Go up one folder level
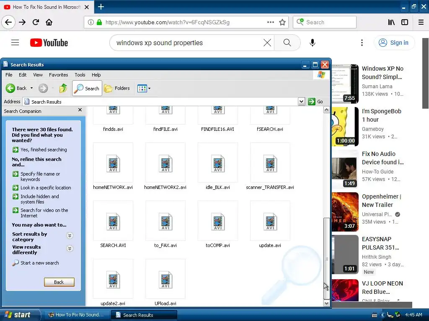This screenshot has height=321, width=429. (63, 88)
